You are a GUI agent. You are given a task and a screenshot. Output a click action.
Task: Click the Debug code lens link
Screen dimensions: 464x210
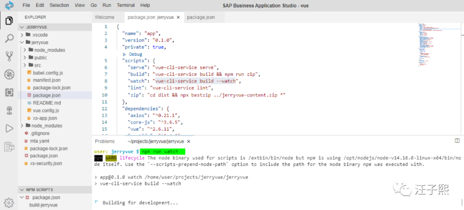point(135,55)
